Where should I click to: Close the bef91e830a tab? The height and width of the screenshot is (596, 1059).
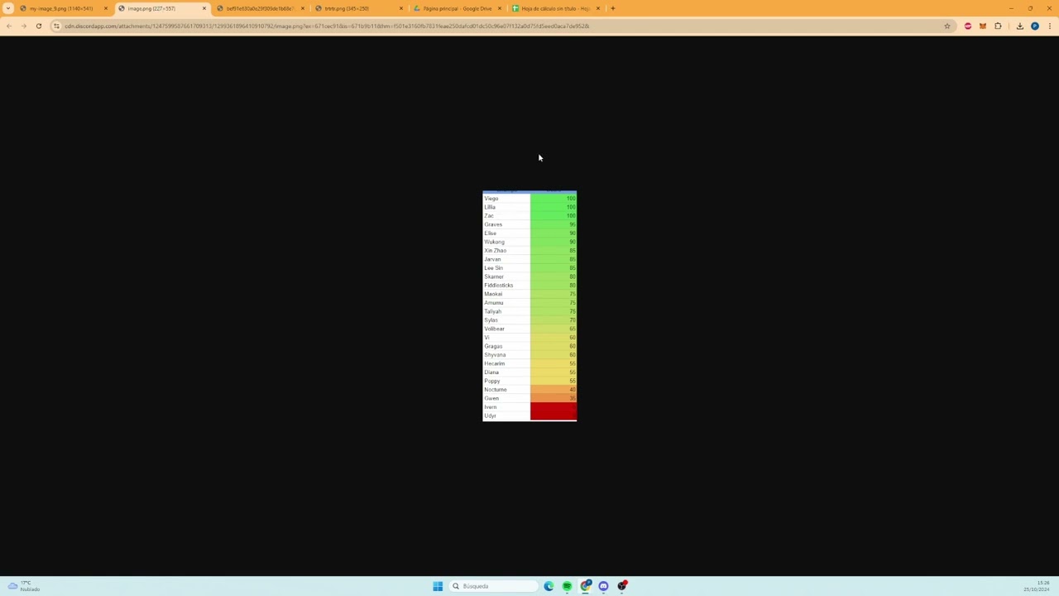[302, 8]
